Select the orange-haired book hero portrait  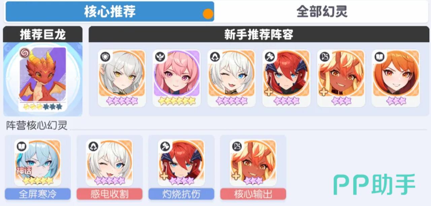(396, 78)
